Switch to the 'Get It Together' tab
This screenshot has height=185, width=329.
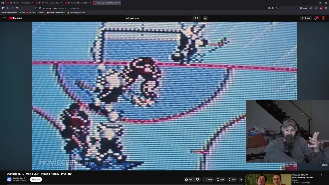coord(49,3)
